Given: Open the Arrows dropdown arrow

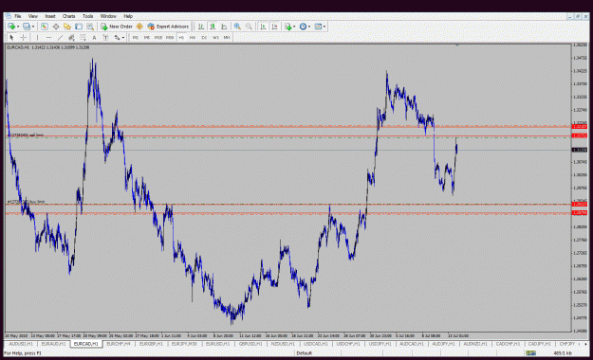Looking at the screenshot, I should click(123, 37).
